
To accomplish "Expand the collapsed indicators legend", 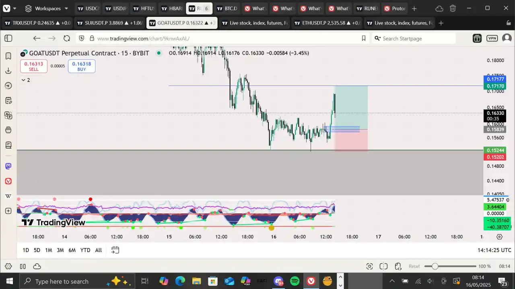I will (25, 80).
